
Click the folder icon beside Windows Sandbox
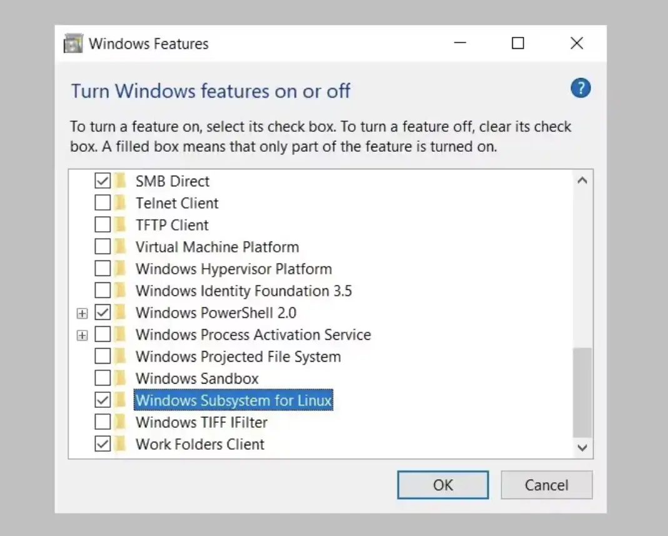[121, 379]
